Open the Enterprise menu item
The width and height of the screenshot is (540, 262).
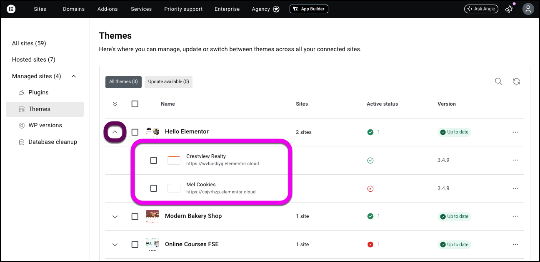227,9
